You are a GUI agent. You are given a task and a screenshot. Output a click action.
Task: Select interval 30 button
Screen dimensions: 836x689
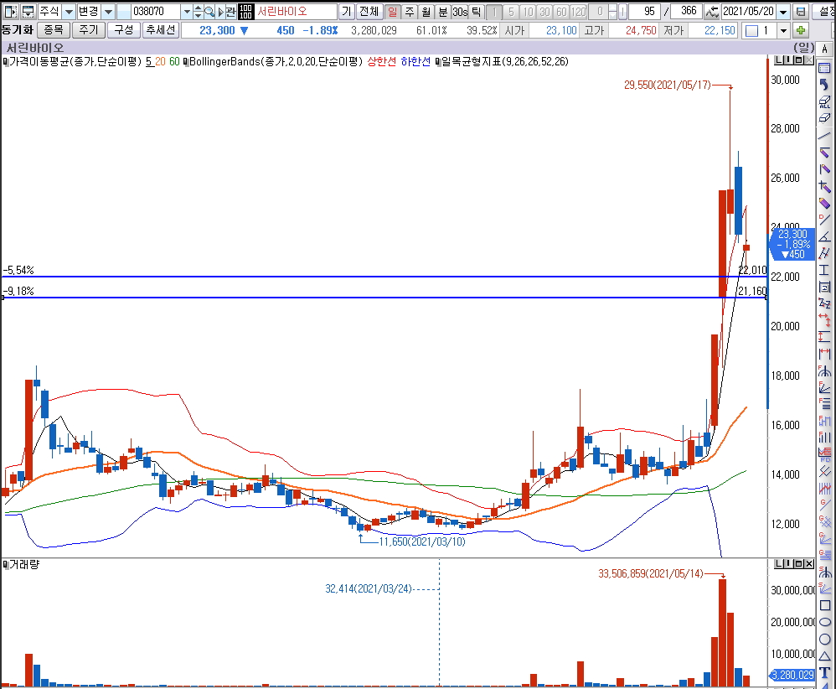coord(544,11)
